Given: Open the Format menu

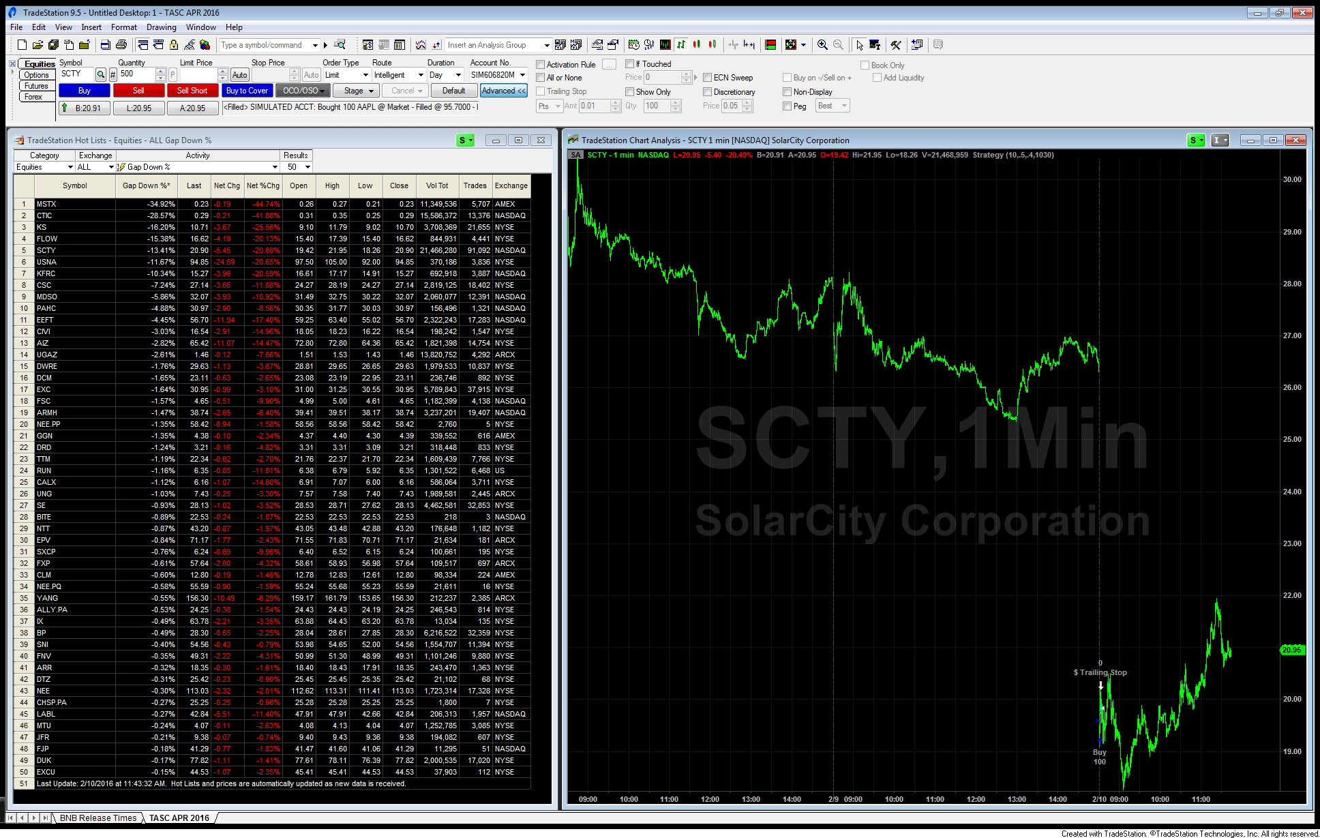Looking at the screenshot, I should pyautogui.click(x=124, y=27).
